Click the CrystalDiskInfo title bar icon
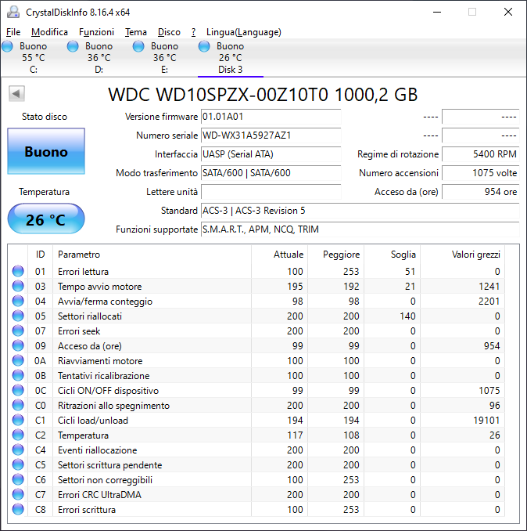The height and width of the screenshot is (531, 527). click(x=13, y=13)
